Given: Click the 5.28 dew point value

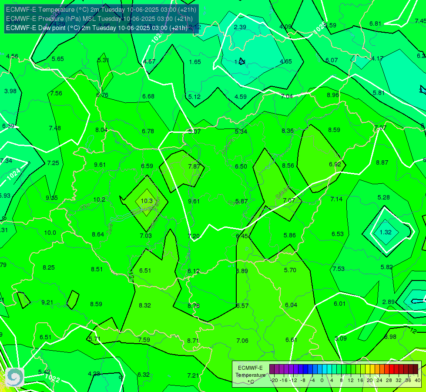Looking at the screenshot, I should 384,197.
